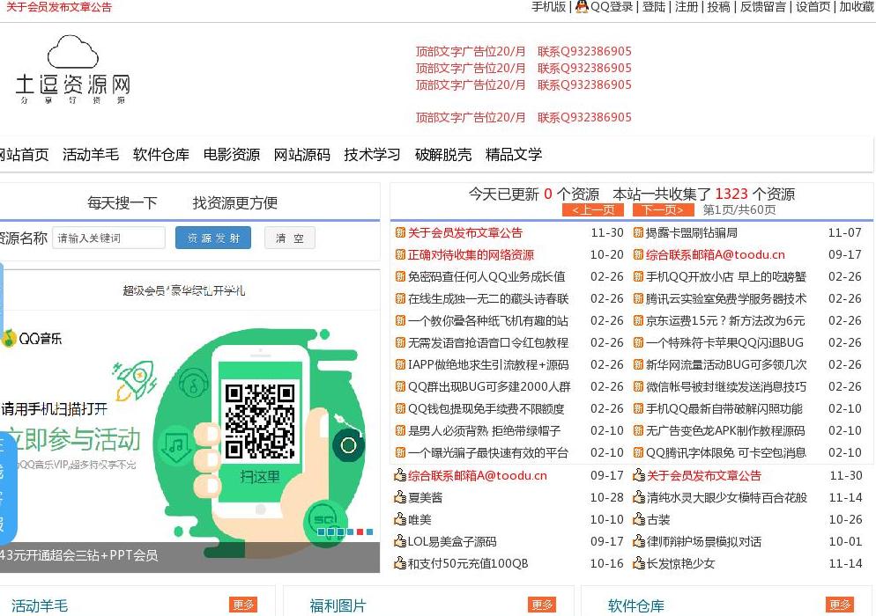
Task: Open article 一个教你叠各种纸飞机有趣的站
Action: point(487,321)
